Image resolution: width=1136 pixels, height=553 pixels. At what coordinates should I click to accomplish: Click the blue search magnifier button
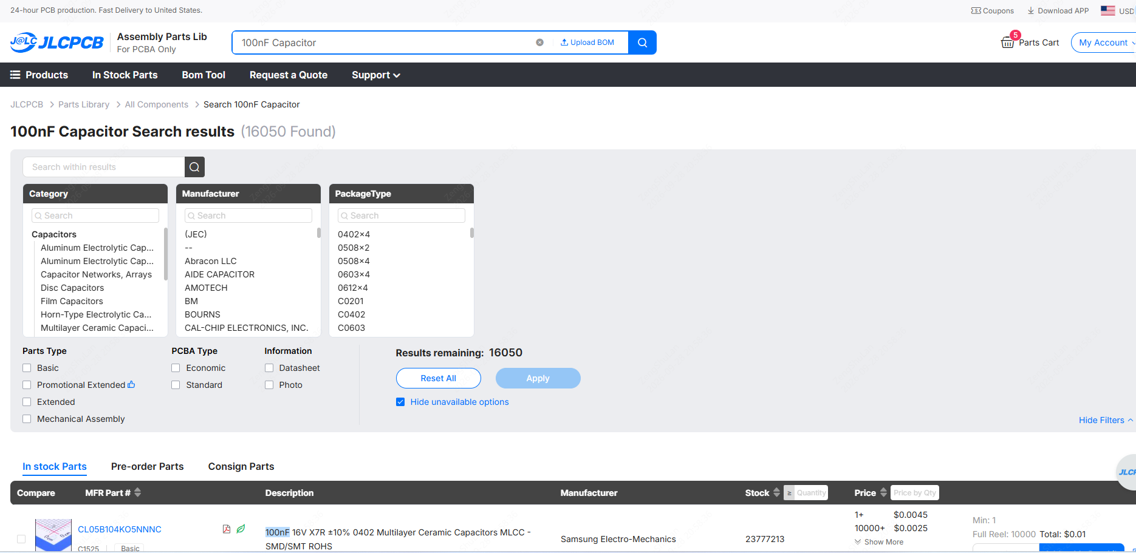pos(642,42)
